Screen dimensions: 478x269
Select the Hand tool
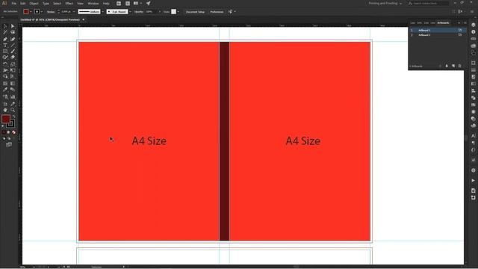click(5, 110)
